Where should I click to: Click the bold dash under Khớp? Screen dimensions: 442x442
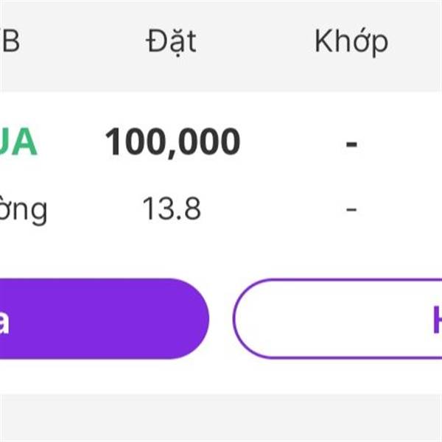click(x=351, y=144)
